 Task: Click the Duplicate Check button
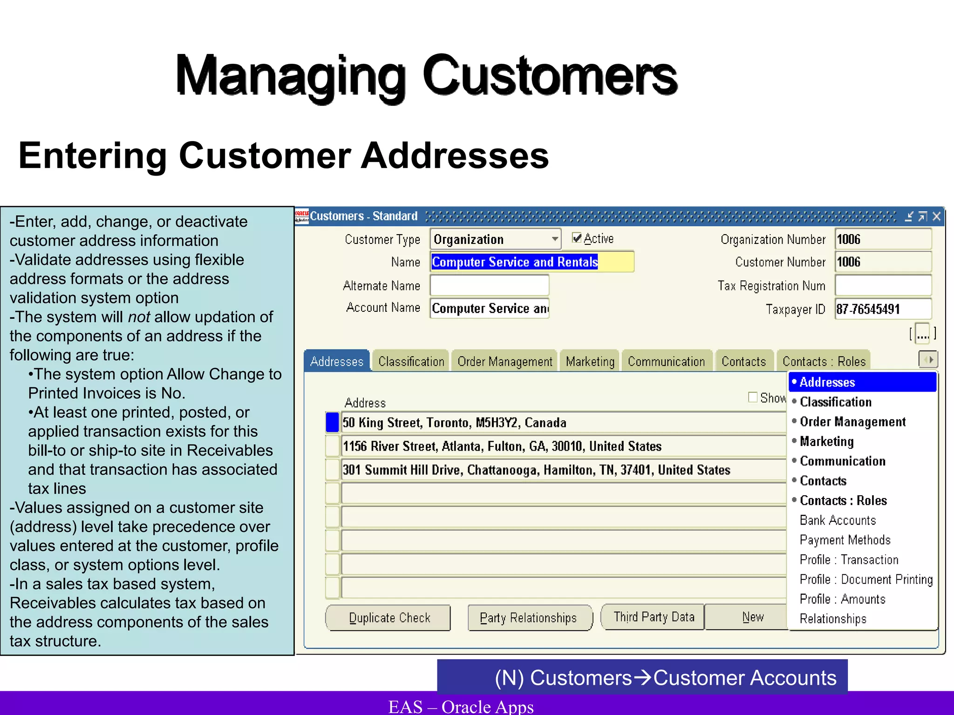[388, 618]
